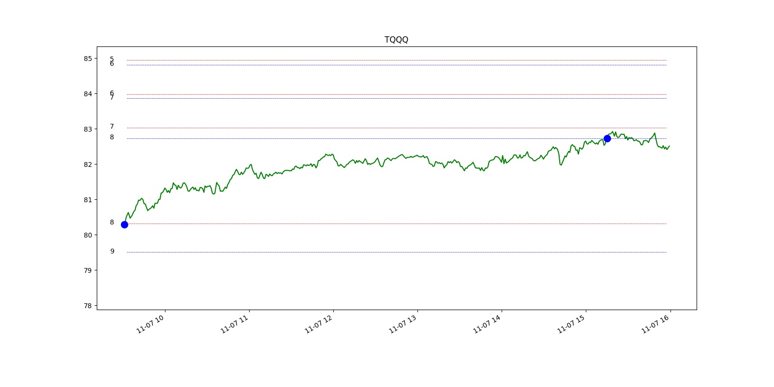
Task: Click the x-axis label 11-07 12
Action: click(319, 324)
